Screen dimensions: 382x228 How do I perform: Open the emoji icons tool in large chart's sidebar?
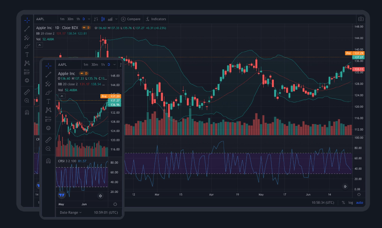[x=27, y=80]
